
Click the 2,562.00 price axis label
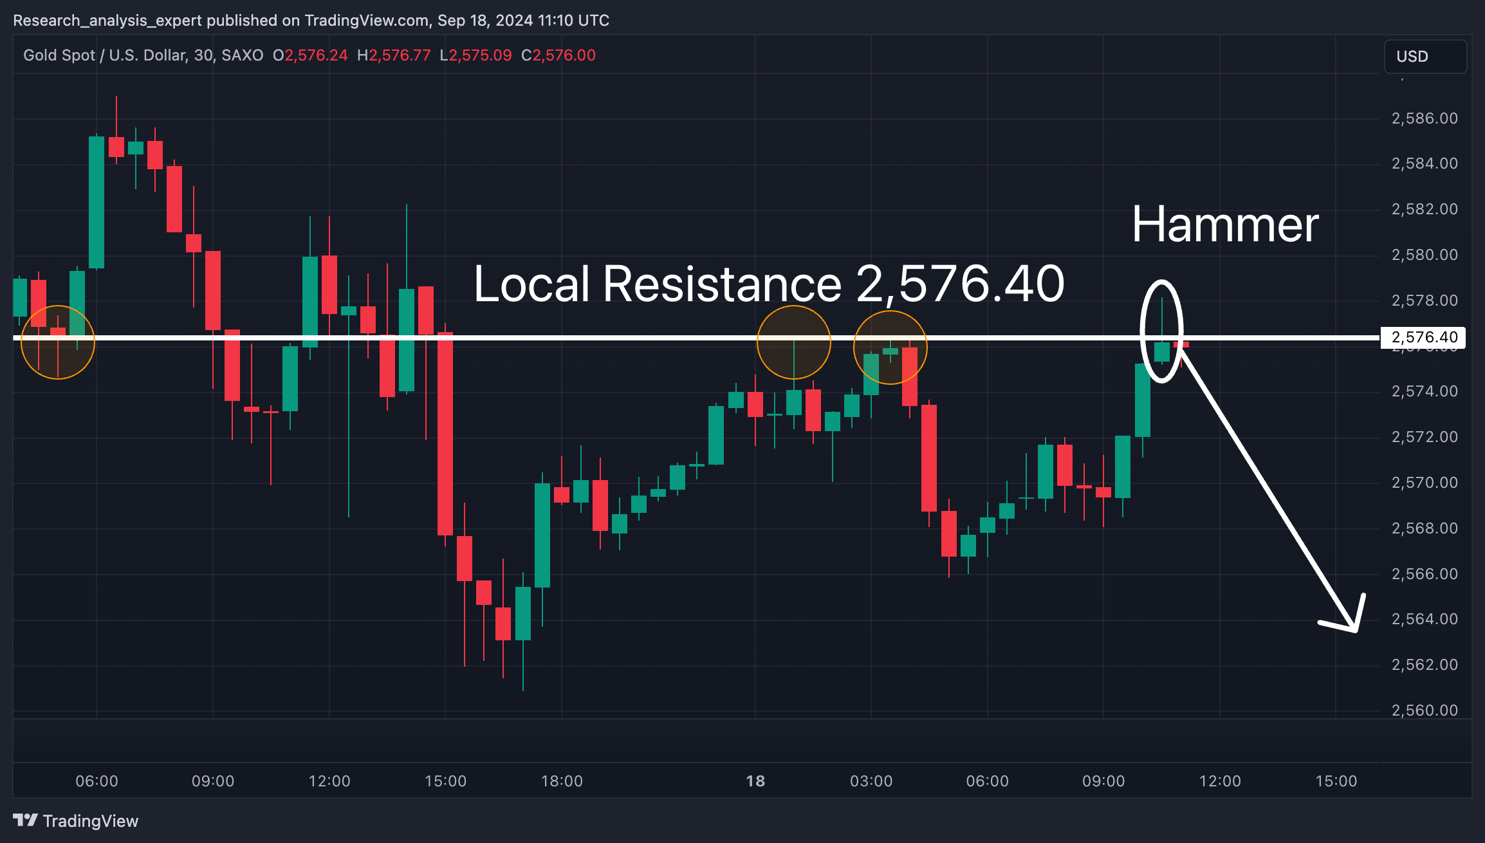point(1425,665)
